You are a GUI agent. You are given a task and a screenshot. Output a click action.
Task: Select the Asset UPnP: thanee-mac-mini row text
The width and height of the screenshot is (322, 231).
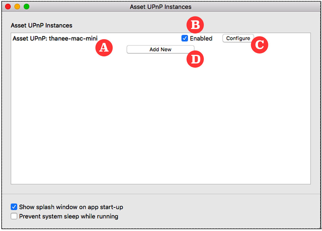coord(55,38)
